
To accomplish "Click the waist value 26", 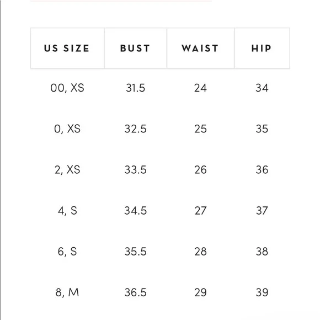I will [x=200, y=170].
